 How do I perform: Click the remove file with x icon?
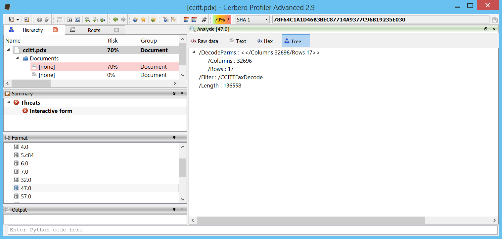(103, 19)
